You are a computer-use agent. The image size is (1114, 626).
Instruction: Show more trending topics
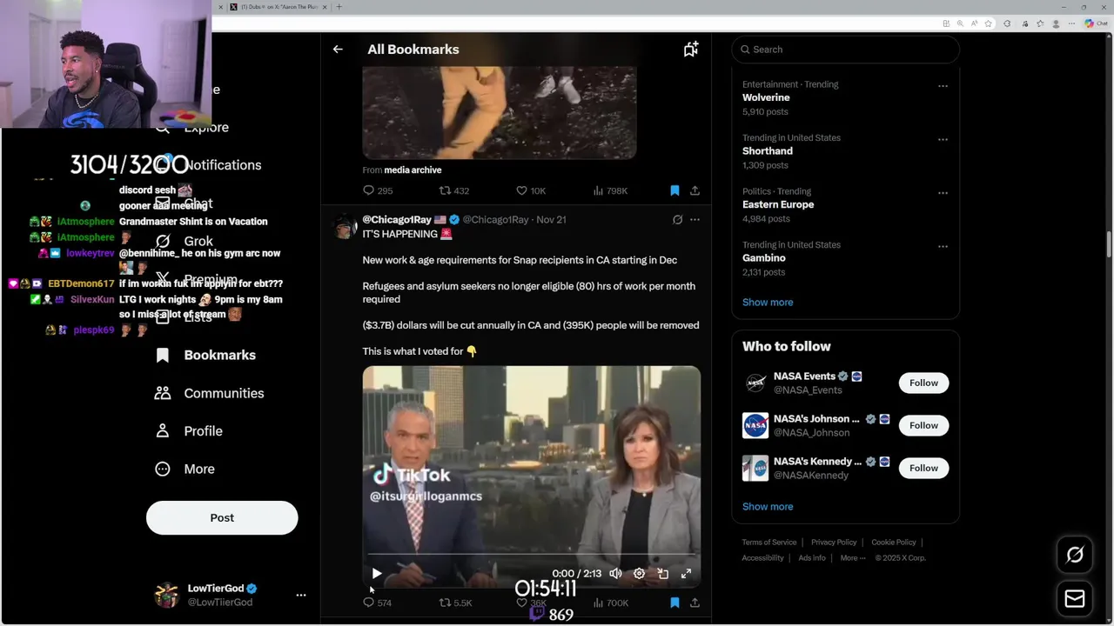tap(768, 303)
